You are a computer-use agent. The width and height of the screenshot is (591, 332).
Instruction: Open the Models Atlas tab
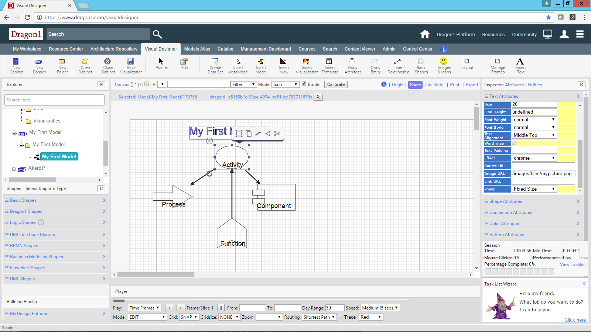tap(197, 49)
